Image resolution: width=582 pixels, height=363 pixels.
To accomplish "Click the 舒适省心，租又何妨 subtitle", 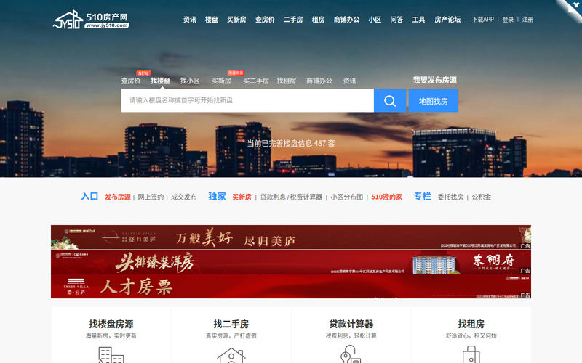I will [x=471, y=336].
